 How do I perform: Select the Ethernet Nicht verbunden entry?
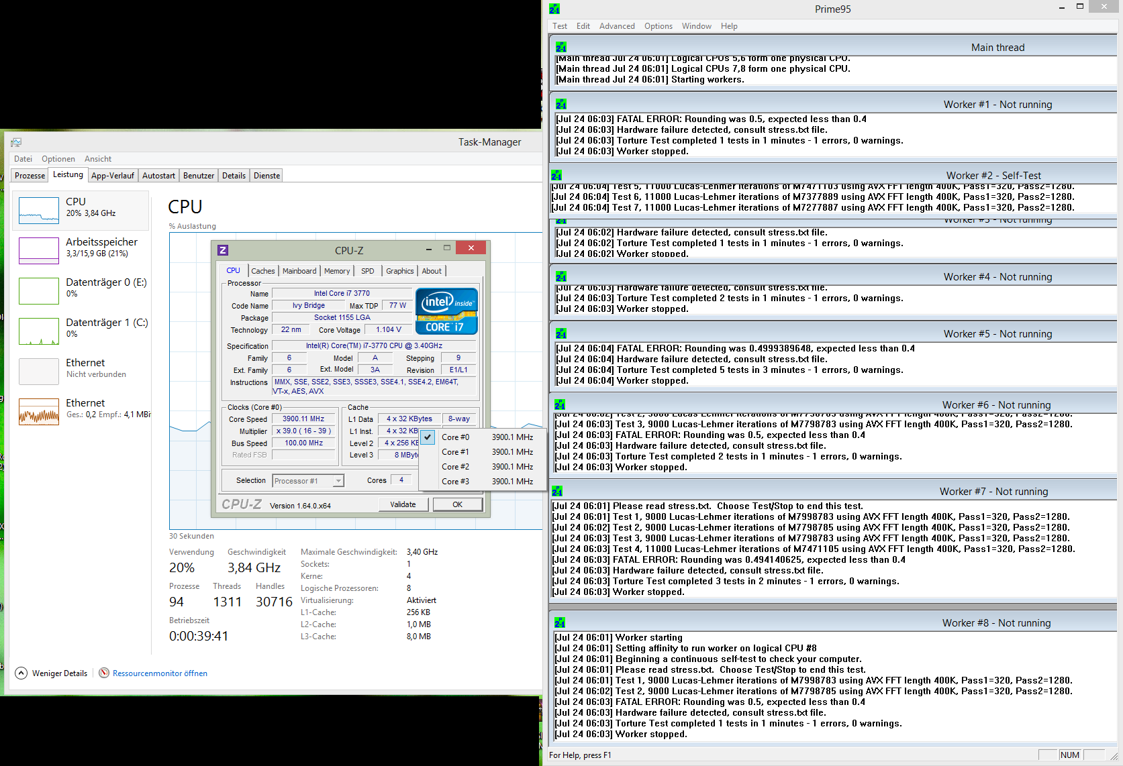pos(81,371)
